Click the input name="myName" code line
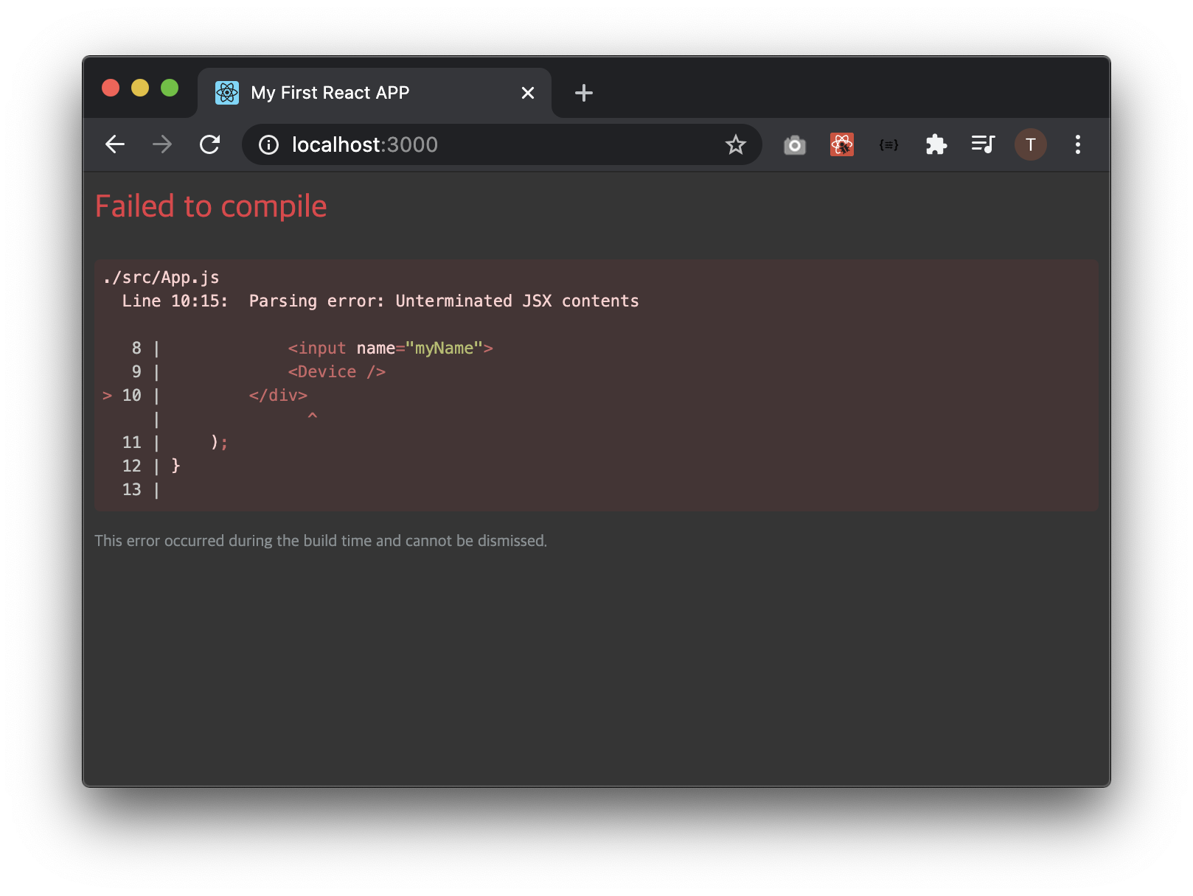 click(x=391, y=349)
